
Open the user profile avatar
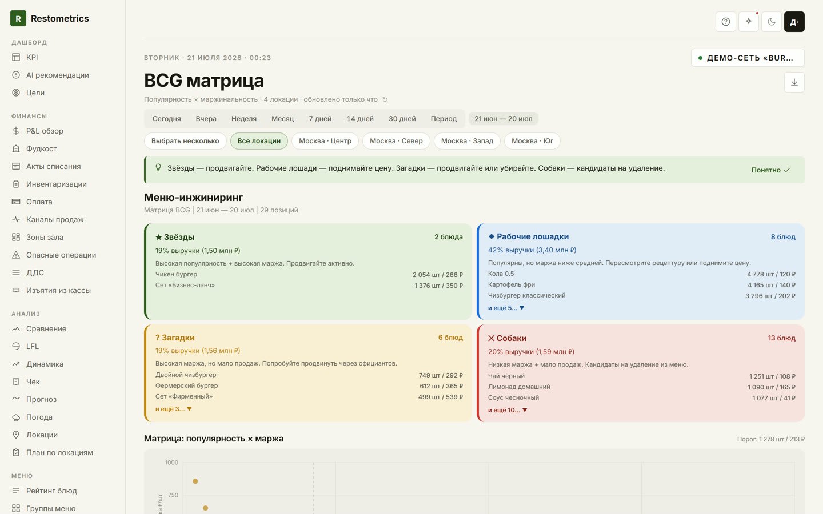point(794,22)
